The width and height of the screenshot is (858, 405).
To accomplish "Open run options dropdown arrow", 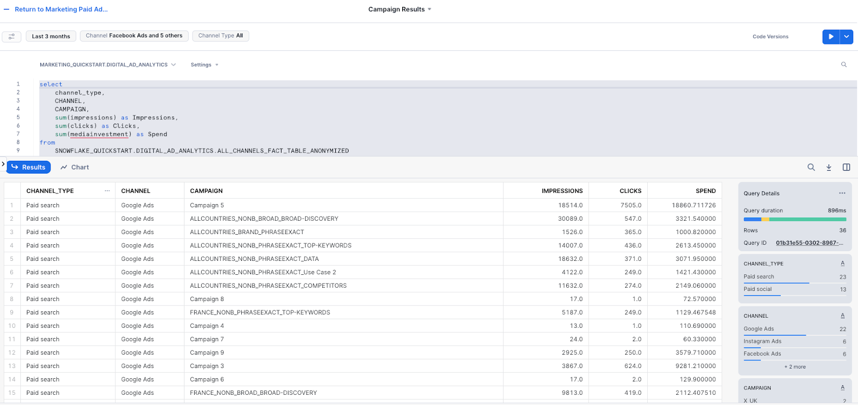I will pyautogui.click(x=846, y=36).
